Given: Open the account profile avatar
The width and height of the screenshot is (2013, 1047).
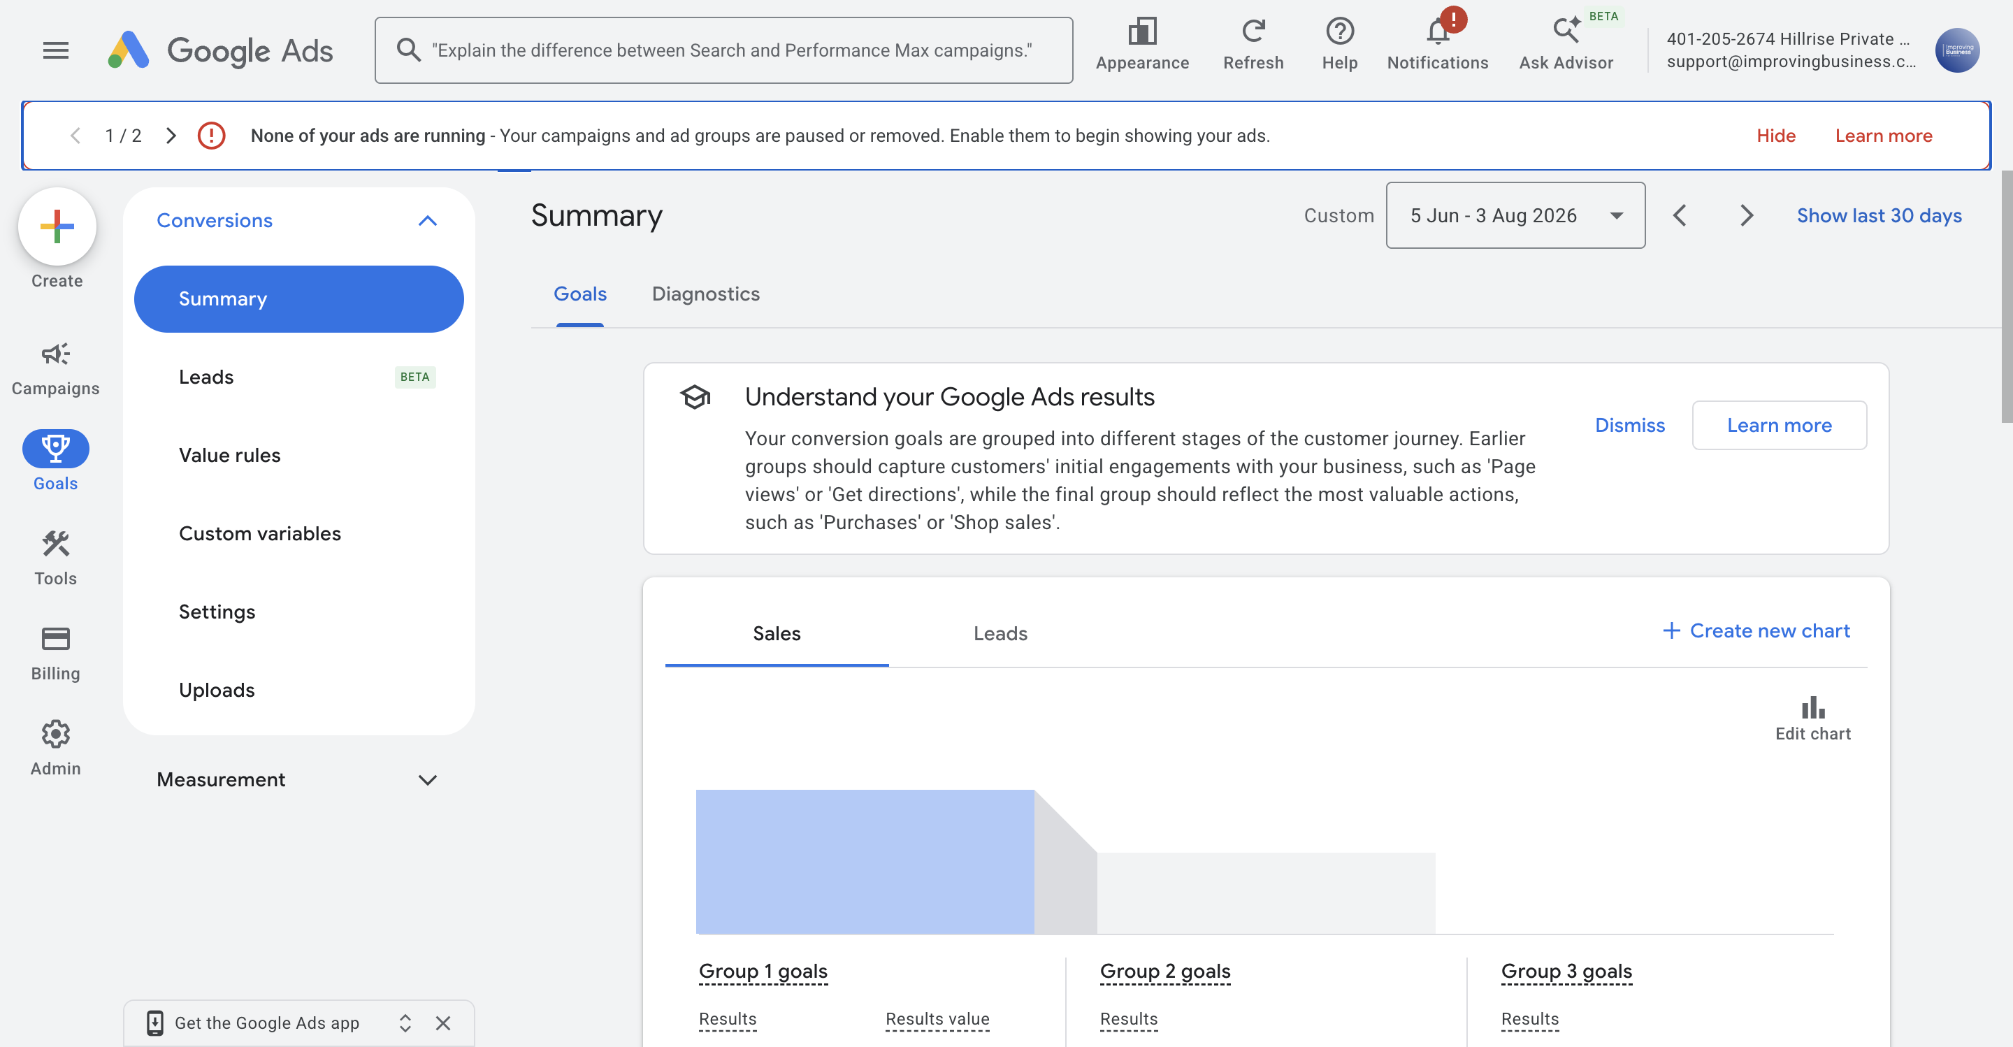Looking at the screenshot, I should [x=1957, y=50].
